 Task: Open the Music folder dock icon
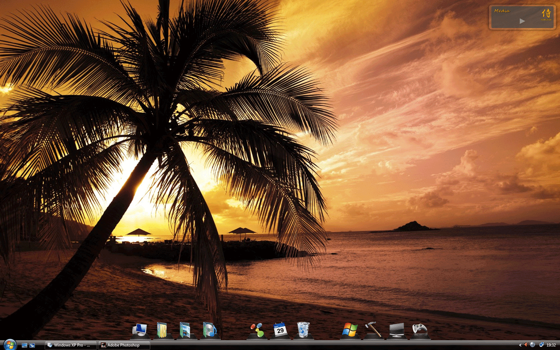coord(209,330)
